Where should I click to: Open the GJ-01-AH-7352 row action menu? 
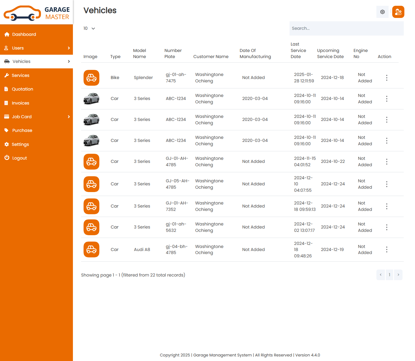pyautogui.click(x=386, y=206)
